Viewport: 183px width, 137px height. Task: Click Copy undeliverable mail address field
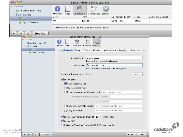pyautogui.click(x=119, y=106)
